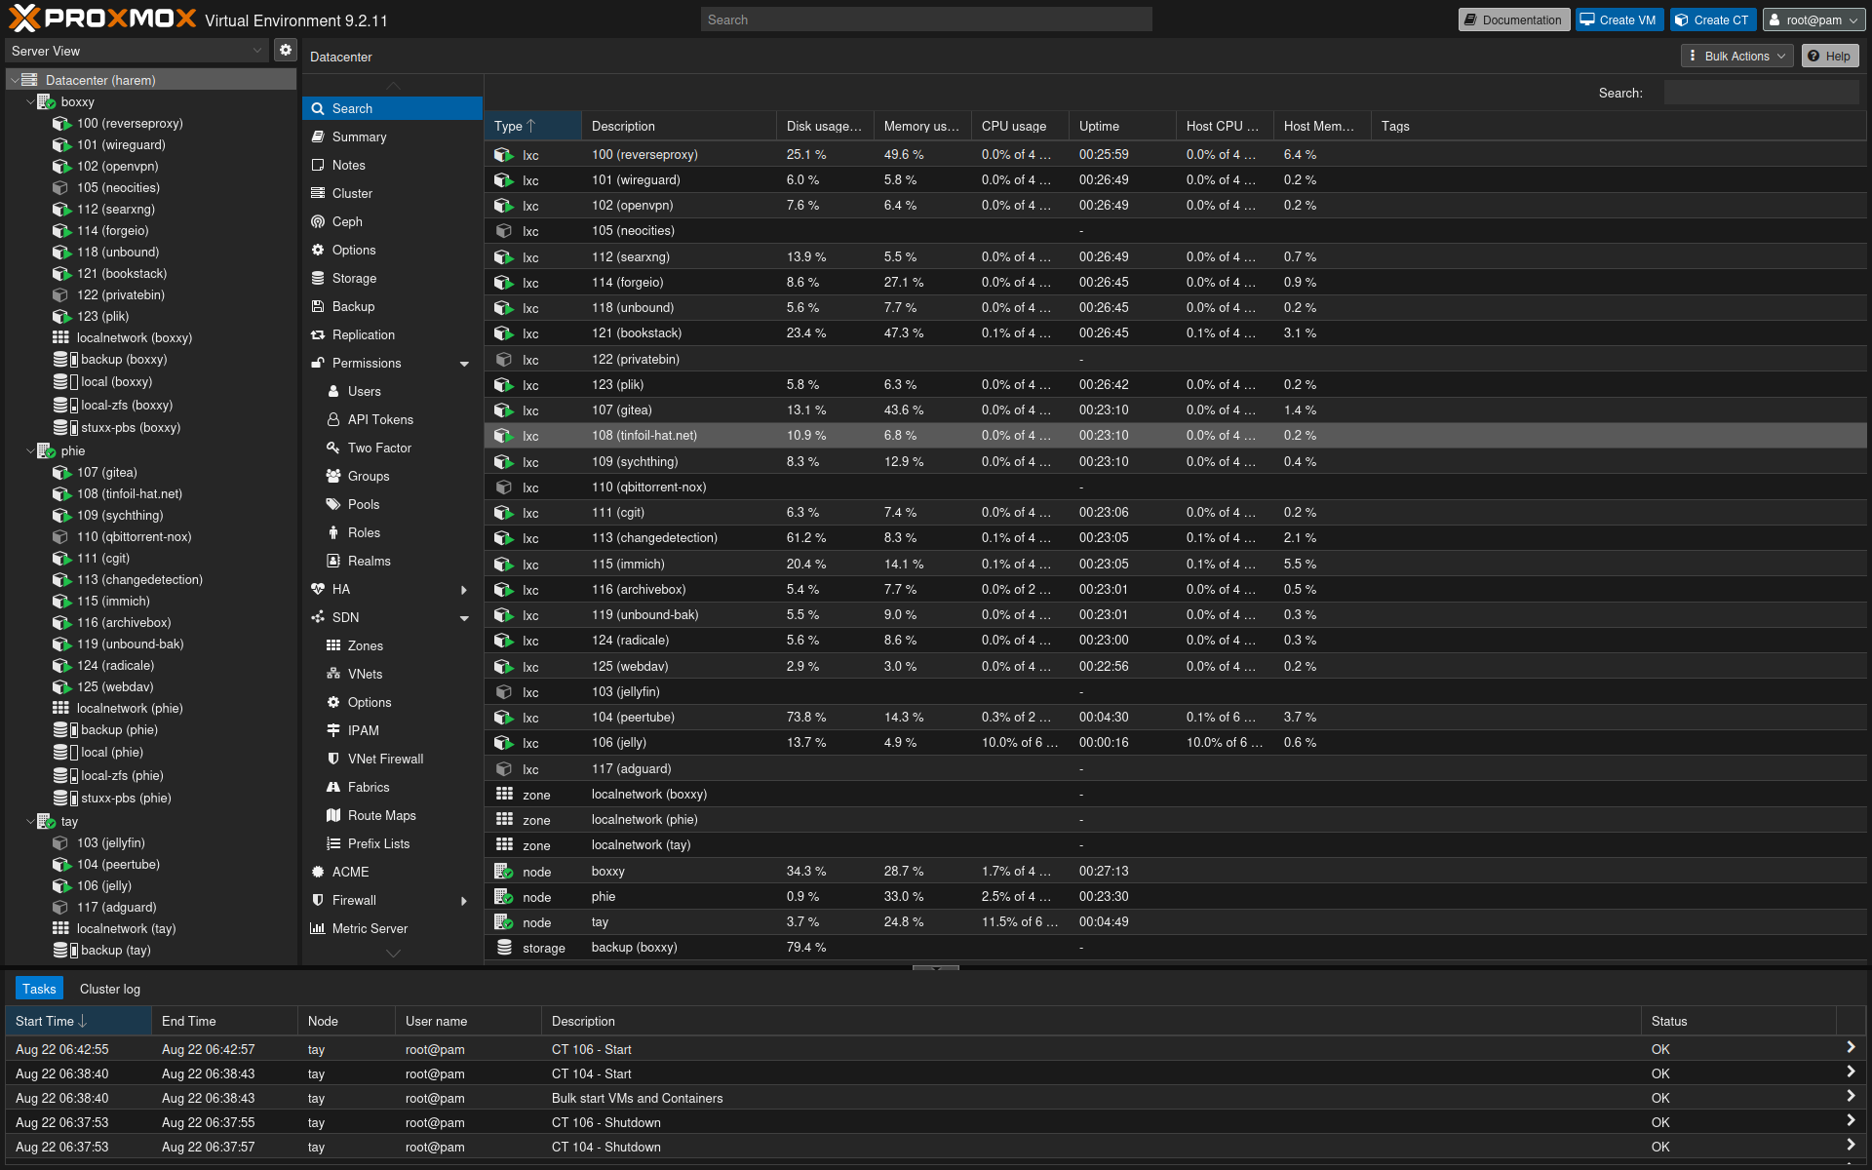Image resolution: width=1872 pixels, height=1170 pixels.
Task: Expand the Firewall submenu arrow
Action: tap(464, 901)
